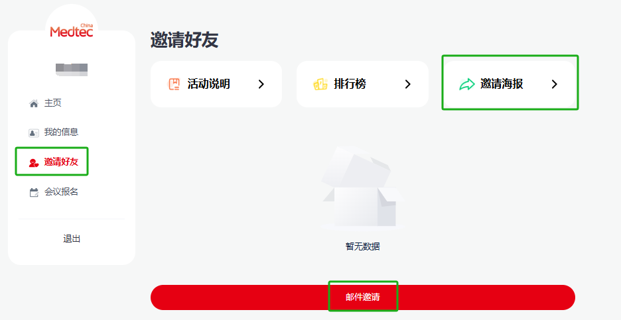Open the 我的信息 sidebar menu item
This screenshot has width=621, height=320.
pyautogui.click(x=61, y=132)
